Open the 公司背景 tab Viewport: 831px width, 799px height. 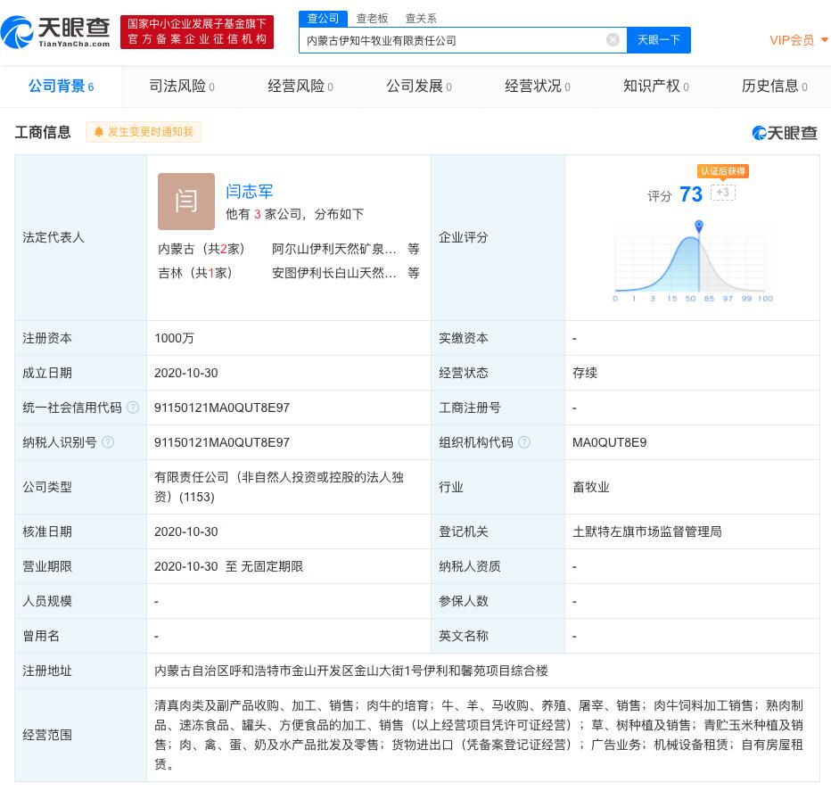61,86
